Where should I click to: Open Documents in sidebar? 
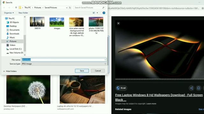14,30
